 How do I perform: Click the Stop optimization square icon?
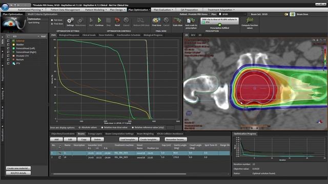108,20
